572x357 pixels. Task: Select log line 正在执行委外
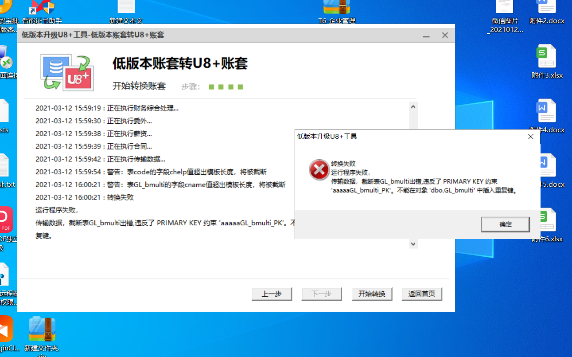point(93,121)
